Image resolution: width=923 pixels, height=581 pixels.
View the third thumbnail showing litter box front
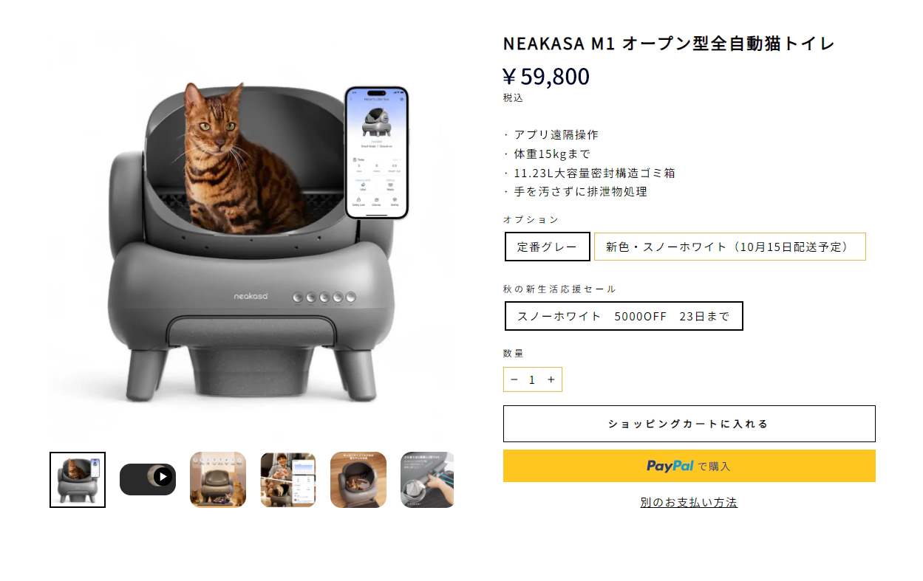coord(218,480)
